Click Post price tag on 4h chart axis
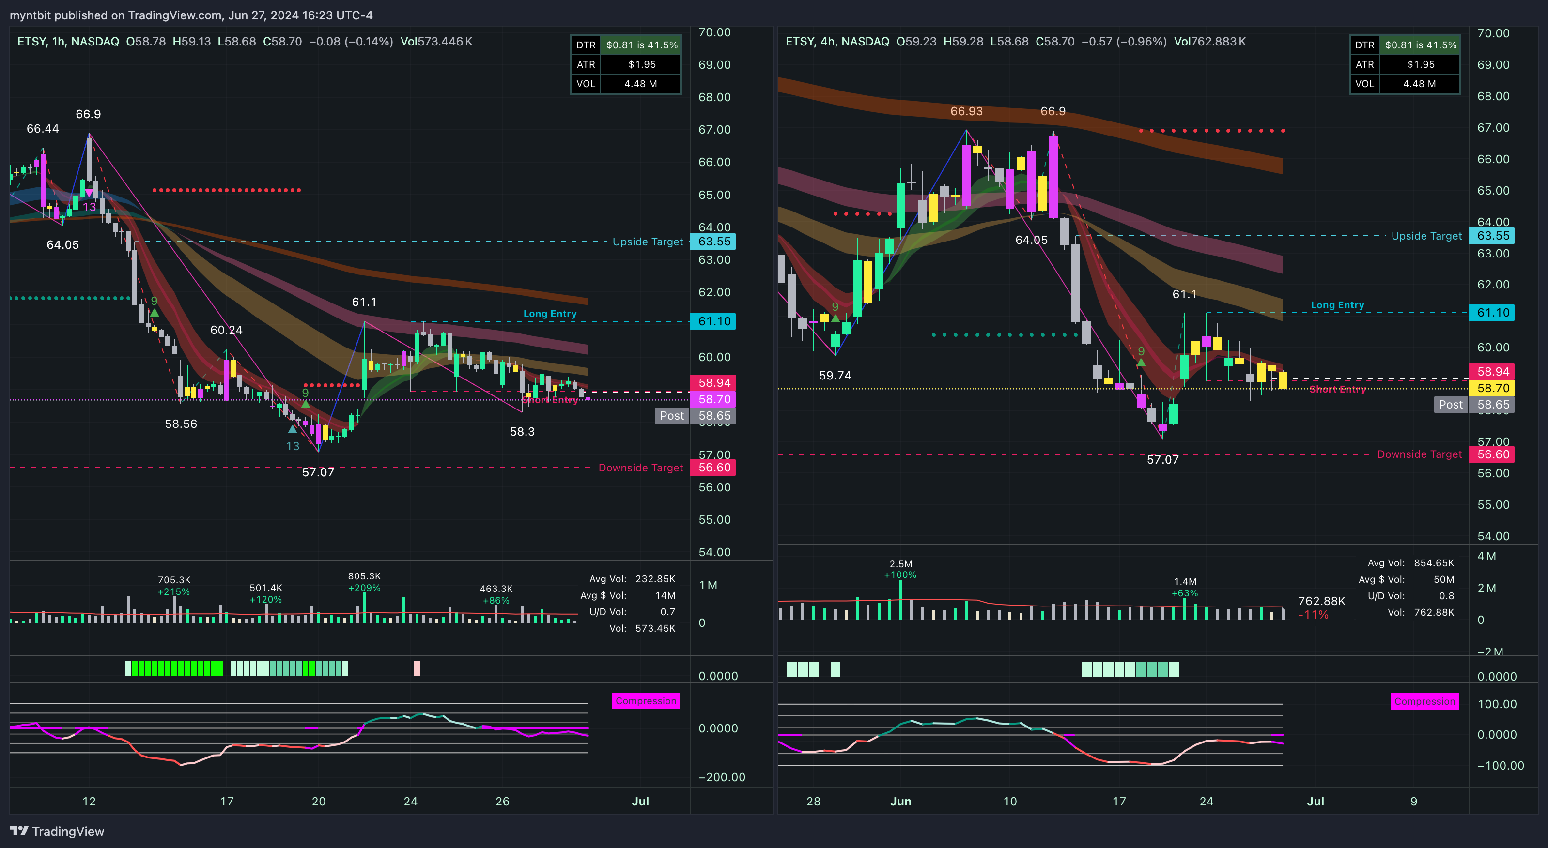This screenshot has height=848, width=1548. tap(1450, 405)
